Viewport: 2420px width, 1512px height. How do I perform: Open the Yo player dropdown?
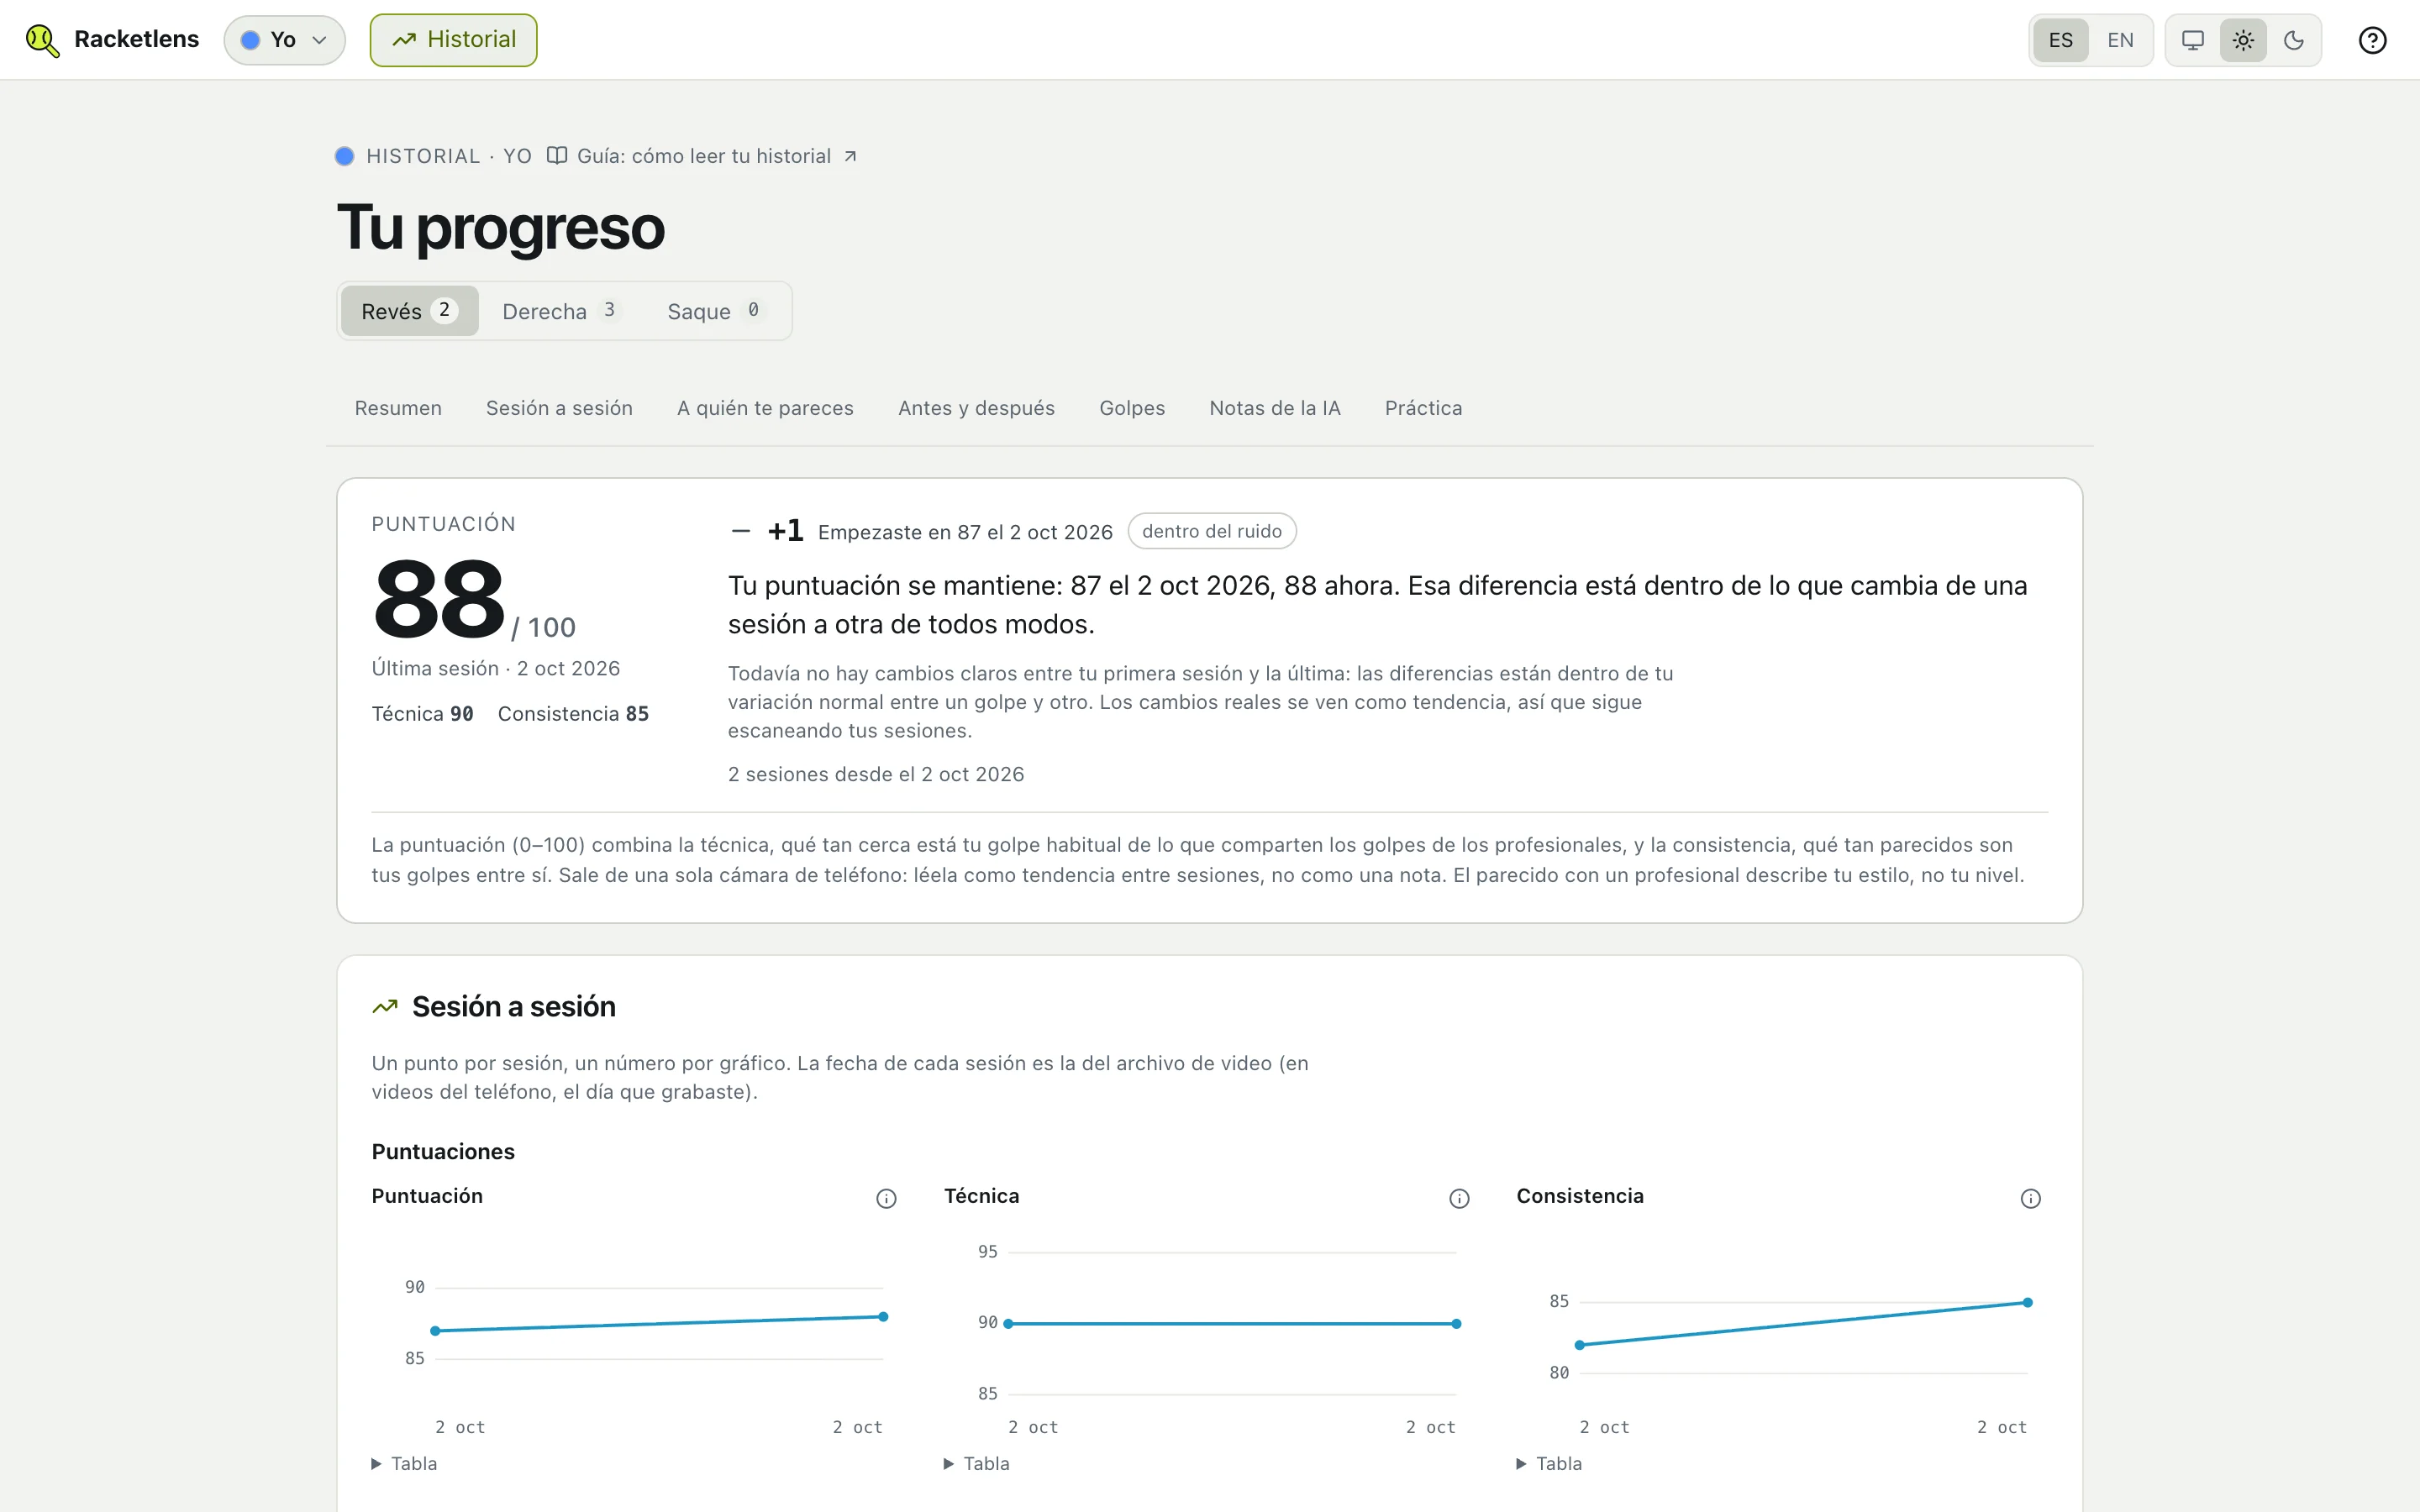tap(284, 40)
